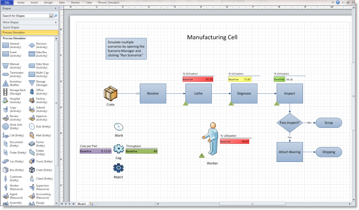The width and height of the screenshot is (359, 210).
Task: Choose the Storage Rack shape icon
Action: 5,91
